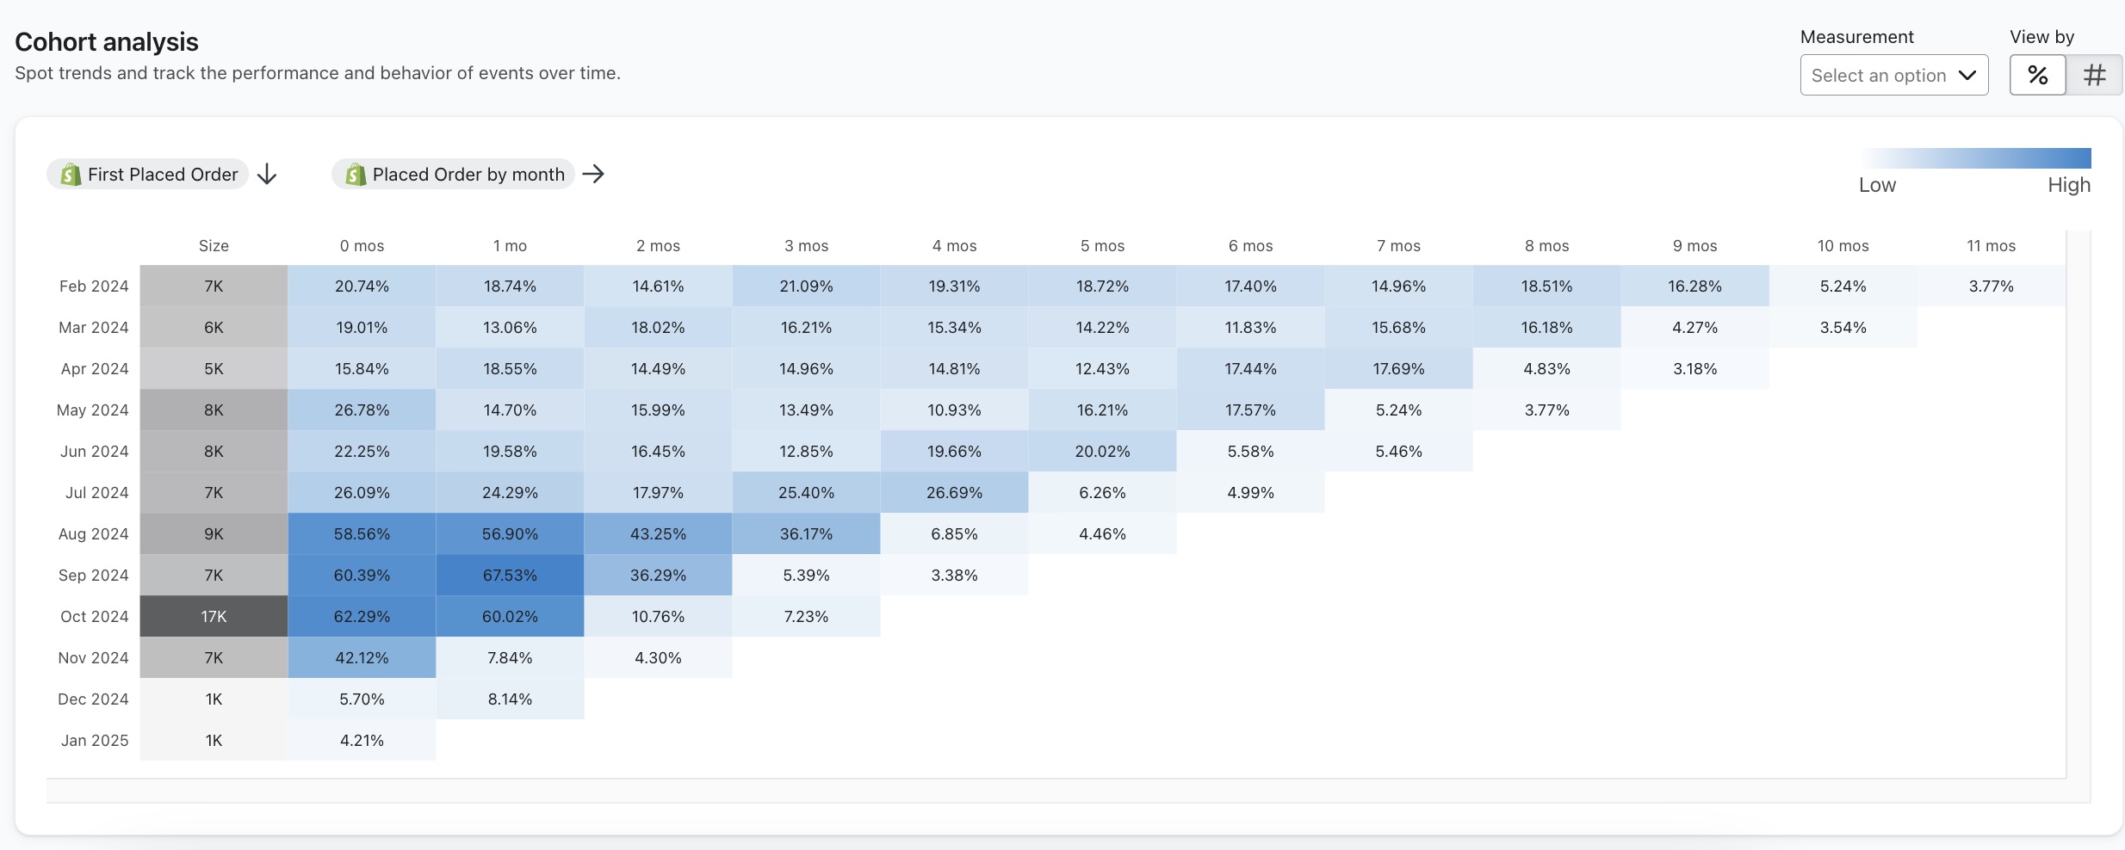Click the Jan 2025 row label
Image resolution: width=2125 pixels, height=850 pixels.
click(95, 740)
